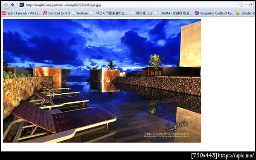Open the DAUM bookmark
256x160 pixels.
[x=173, y=13]
